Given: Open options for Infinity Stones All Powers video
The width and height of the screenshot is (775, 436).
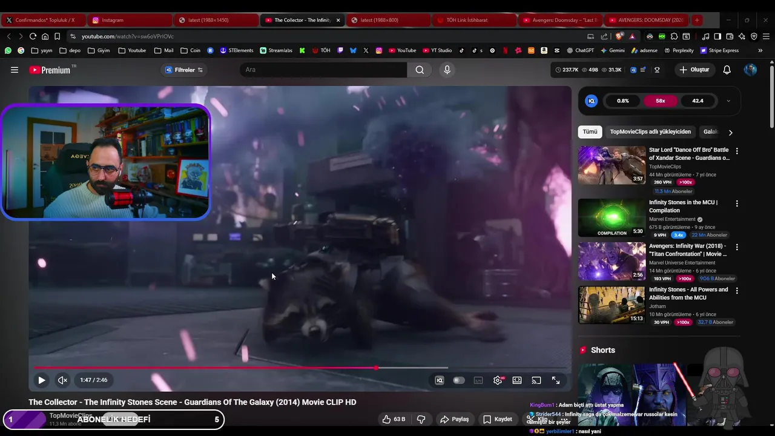Looking at the screenshot, I should pos(737,291).
